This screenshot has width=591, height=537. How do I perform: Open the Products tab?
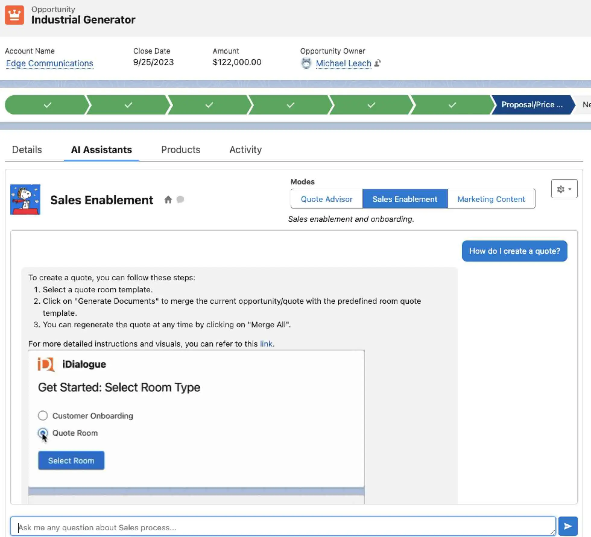tap(181, 150)
